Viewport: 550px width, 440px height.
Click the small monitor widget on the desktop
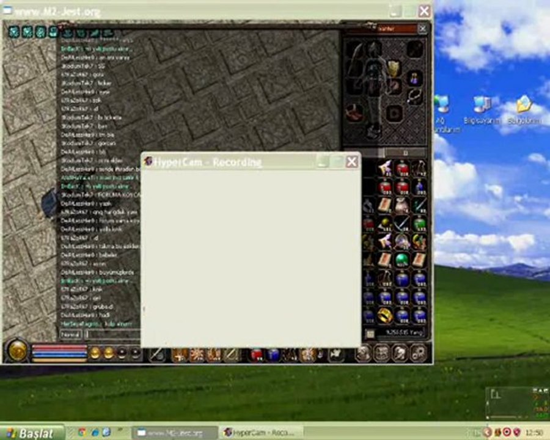(518, 403)
